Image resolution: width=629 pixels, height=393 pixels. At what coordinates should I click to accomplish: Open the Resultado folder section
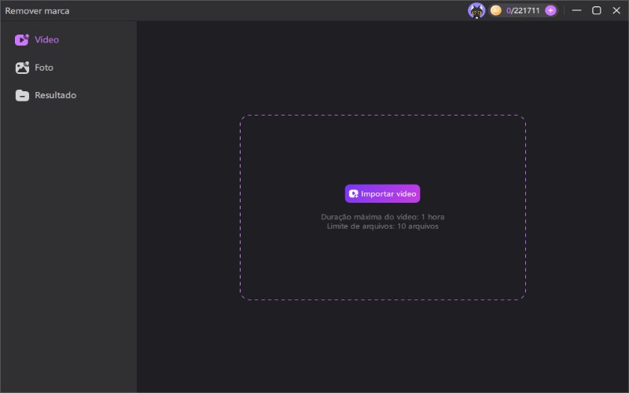46,95
